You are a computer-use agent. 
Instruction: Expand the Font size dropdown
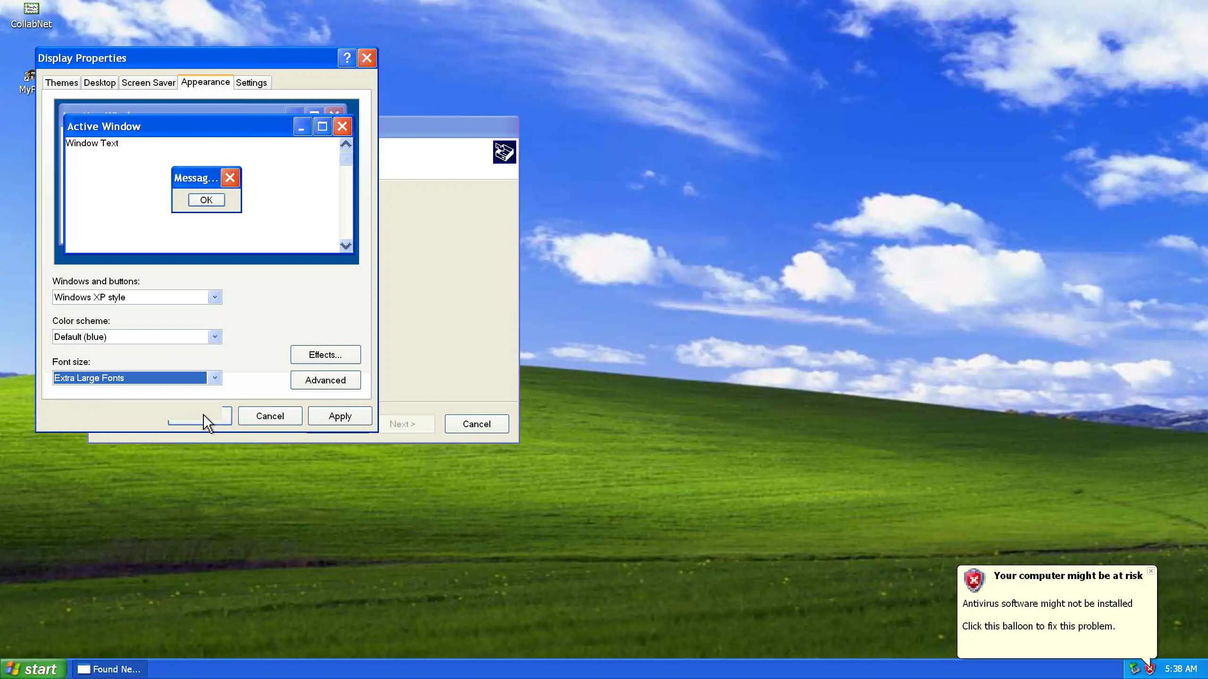pos(215,378)
